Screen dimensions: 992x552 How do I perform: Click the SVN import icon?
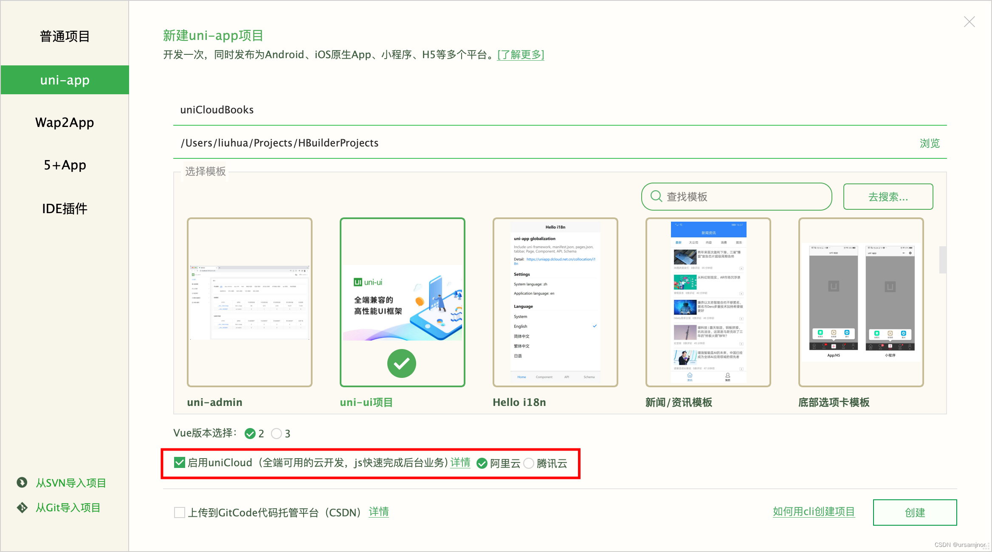[22, 482]
